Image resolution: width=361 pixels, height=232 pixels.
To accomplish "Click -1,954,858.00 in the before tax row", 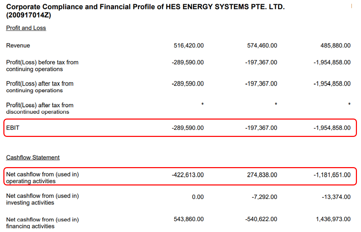I will click(x=332, y=63).
